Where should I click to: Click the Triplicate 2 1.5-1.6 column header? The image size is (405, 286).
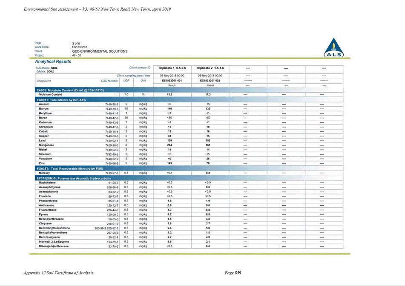(x=210, y=68)
